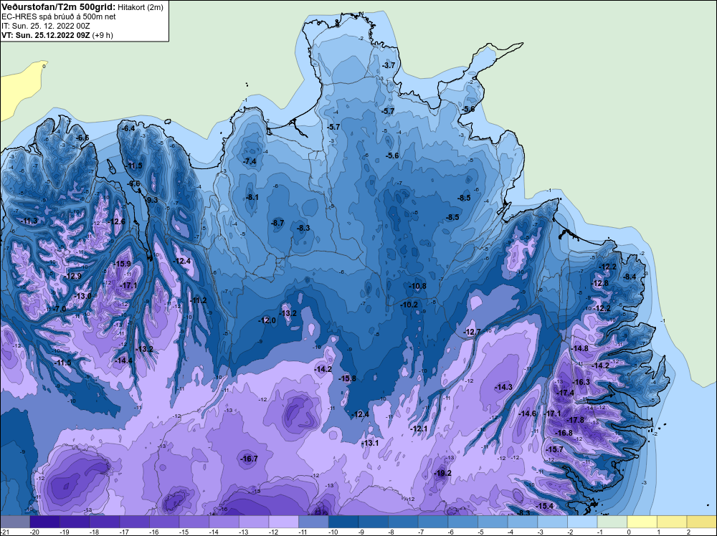Viewport: 717px width, 536px height.
Task: Select the -14.4 temperature label
Action: [x=123, y=360]
